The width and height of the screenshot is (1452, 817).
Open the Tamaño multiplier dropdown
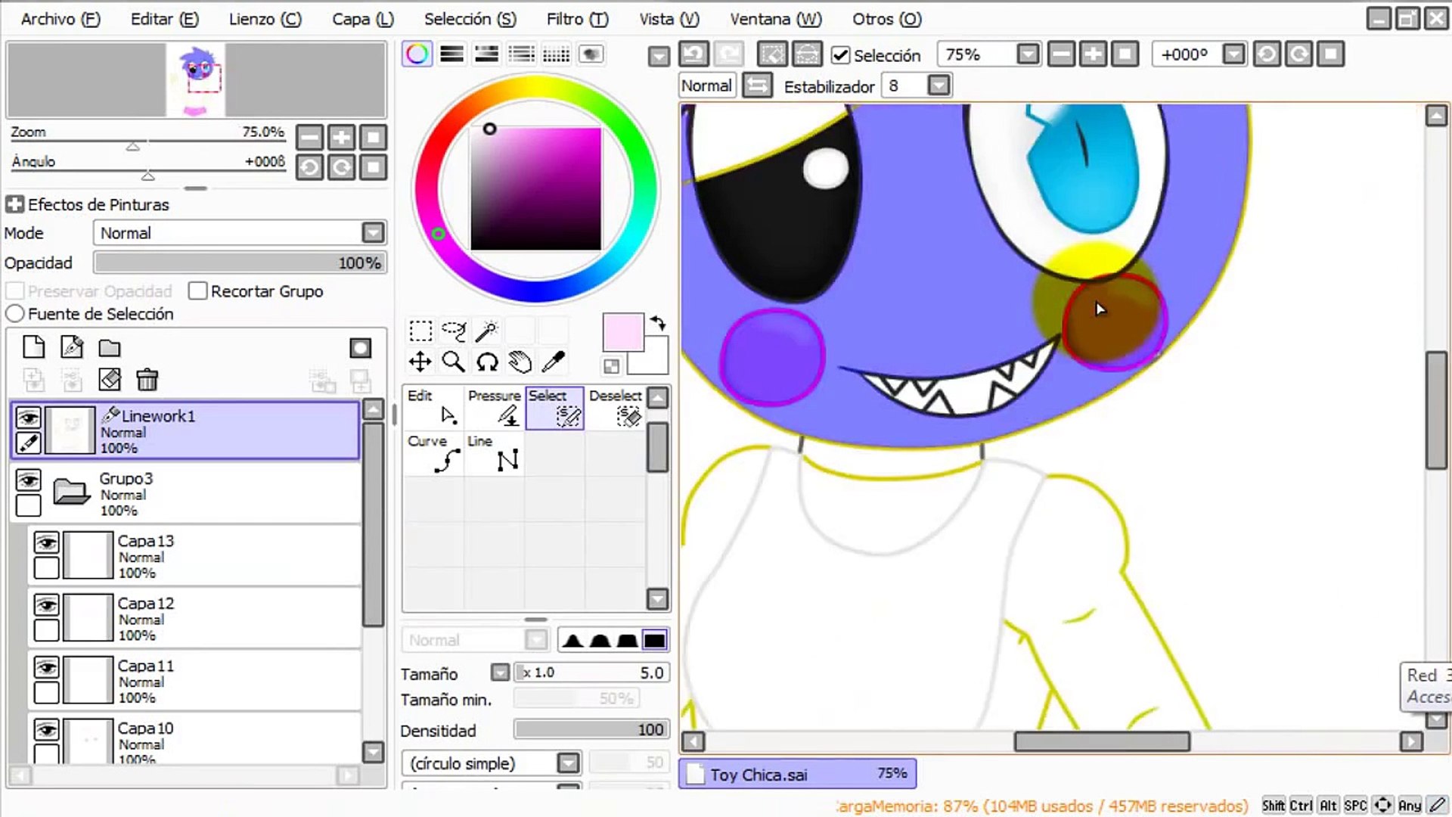[500, 673]
